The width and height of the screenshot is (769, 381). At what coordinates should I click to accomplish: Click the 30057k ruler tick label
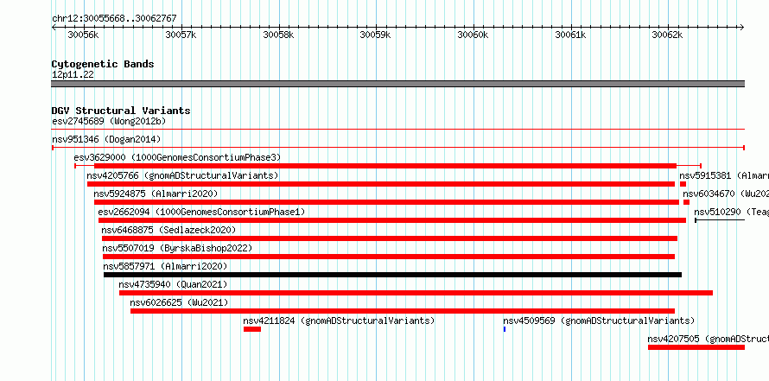click(x=181, y=35)
